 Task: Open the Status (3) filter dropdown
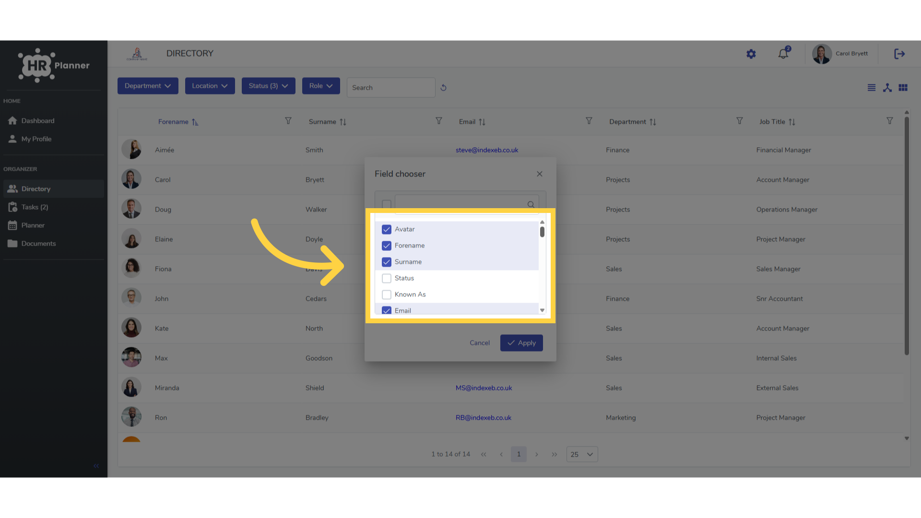point(268,86)
